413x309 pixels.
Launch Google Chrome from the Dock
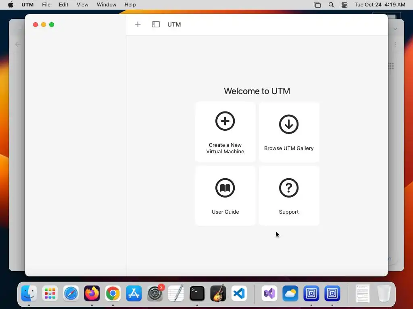pos(113,293)
